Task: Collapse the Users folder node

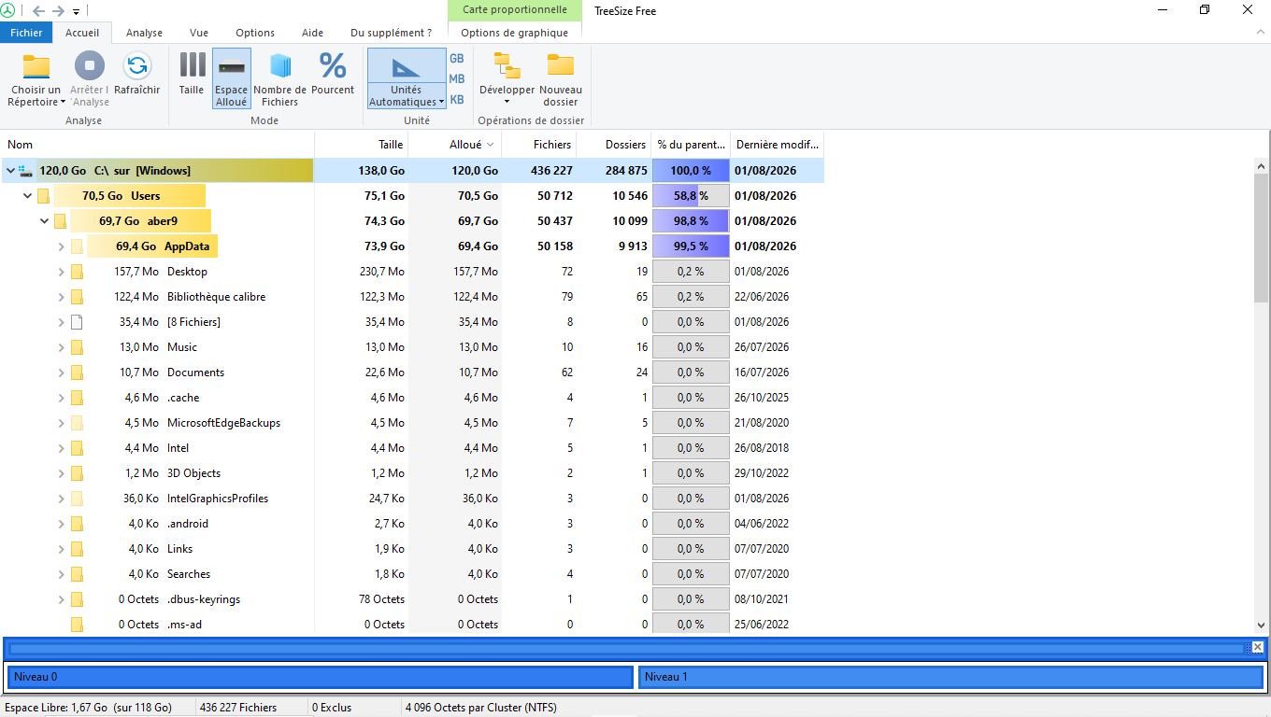Action: [x=27, y=196]
